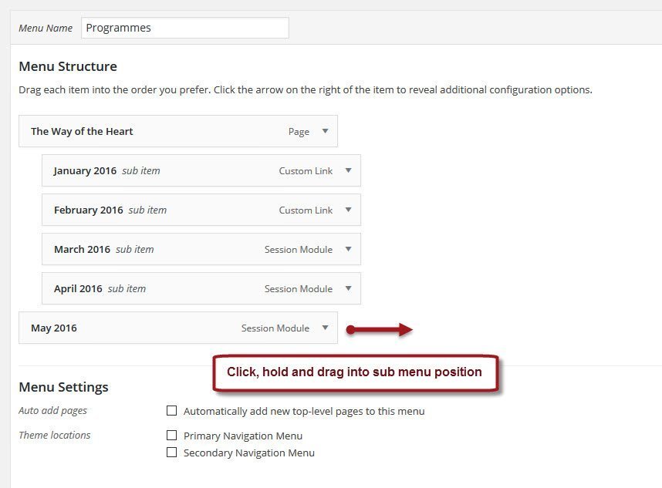Expand the May 2016 Session Module options
This screenshot has height=488, width=662.
pos(324,328)
